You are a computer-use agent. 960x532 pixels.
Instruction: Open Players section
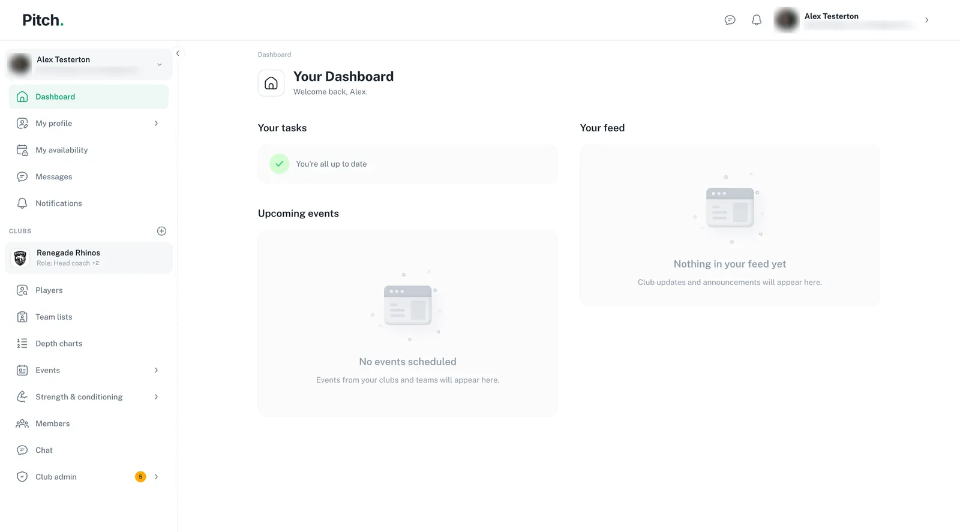(88, 290)
